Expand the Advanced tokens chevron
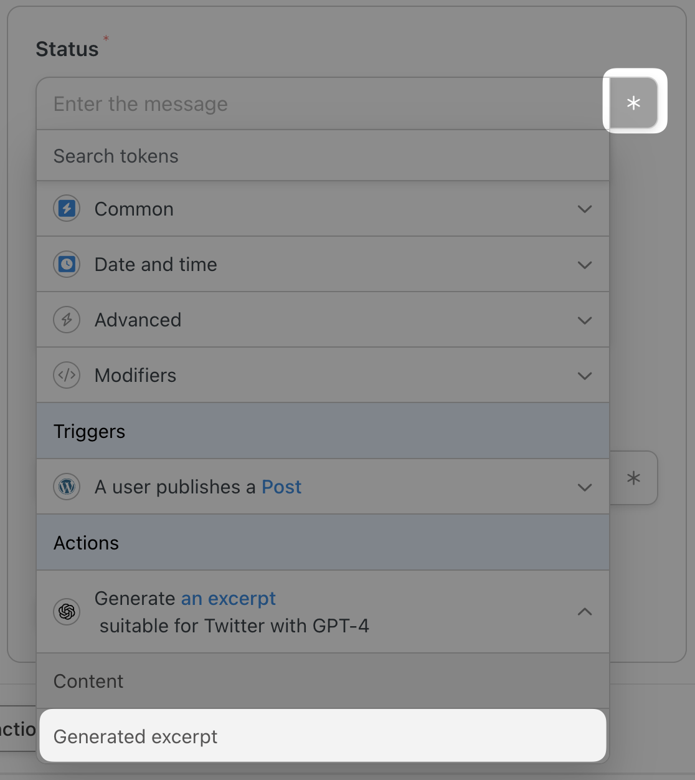Screen dimensions: 695x780 (x=584, y=320)
